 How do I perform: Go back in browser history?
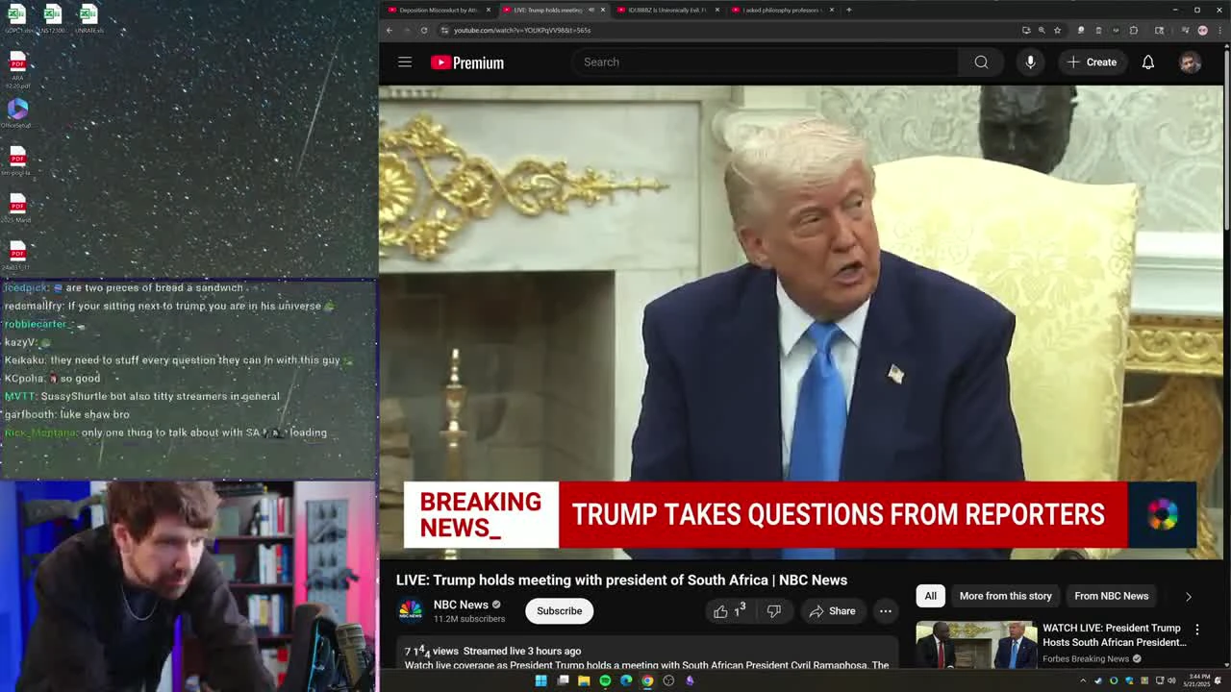coord(389,30)
